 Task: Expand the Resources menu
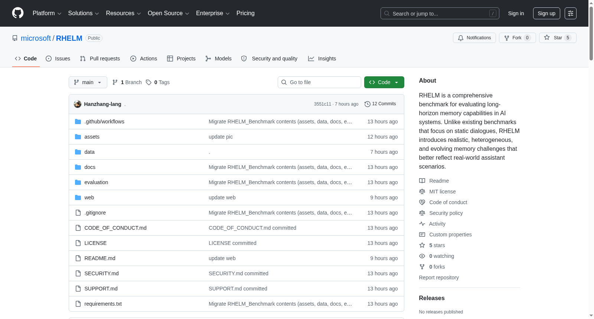(x=123, y=13)
